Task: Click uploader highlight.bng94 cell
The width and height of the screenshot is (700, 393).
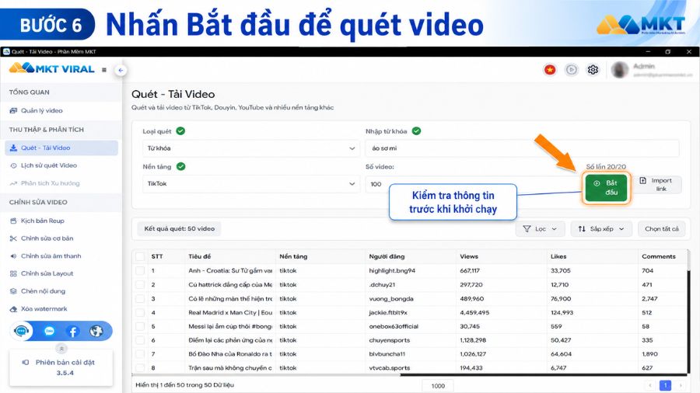Action: [x=392, y=270]
